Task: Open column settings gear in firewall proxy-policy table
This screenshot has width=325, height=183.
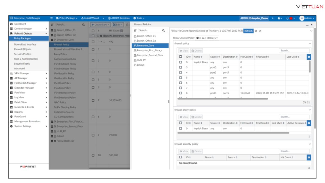Action: 309,123
